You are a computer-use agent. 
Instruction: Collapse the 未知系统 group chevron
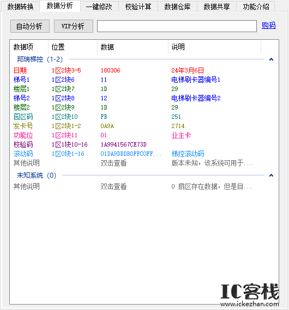click(271, 175)
